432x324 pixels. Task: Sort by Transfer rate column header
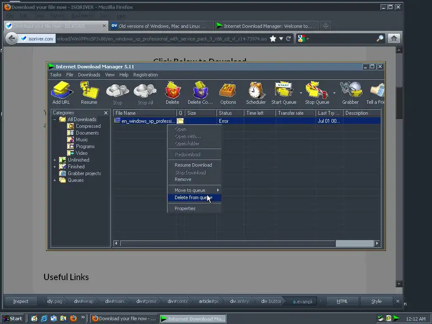[x=295, y=113]
